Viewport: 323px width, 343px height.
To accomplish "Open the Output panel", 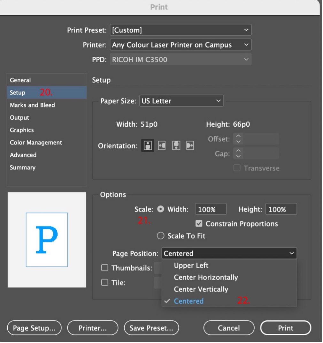I will click(x=47, y=118).
